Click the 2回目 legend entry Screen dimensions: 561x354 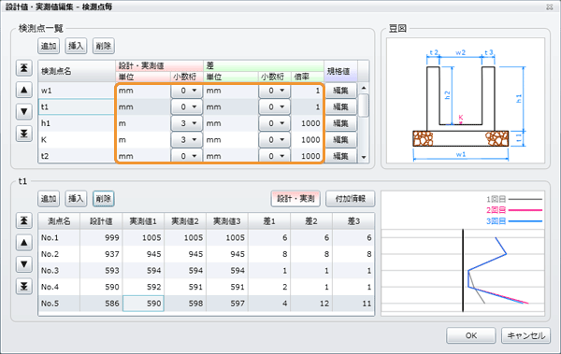pyautogui.click(x=514, y=210)
